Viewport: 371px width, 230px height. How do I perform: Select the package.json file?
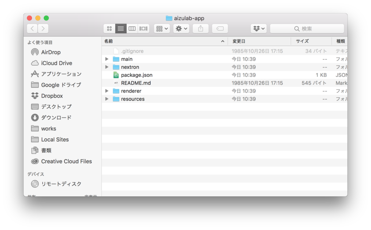click(x=137, y=75)
